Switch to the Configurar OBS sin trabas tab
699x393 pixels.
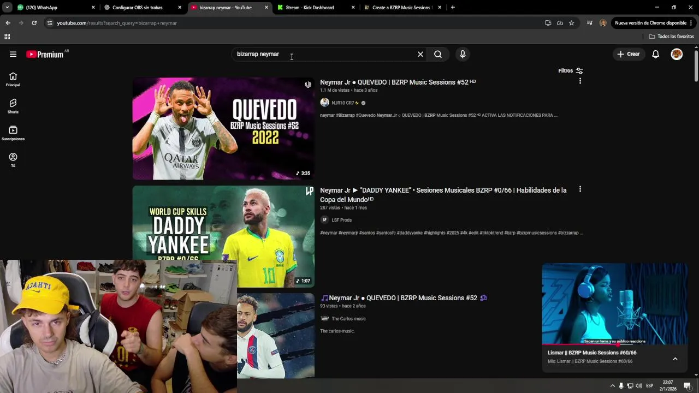pos(142,8)
